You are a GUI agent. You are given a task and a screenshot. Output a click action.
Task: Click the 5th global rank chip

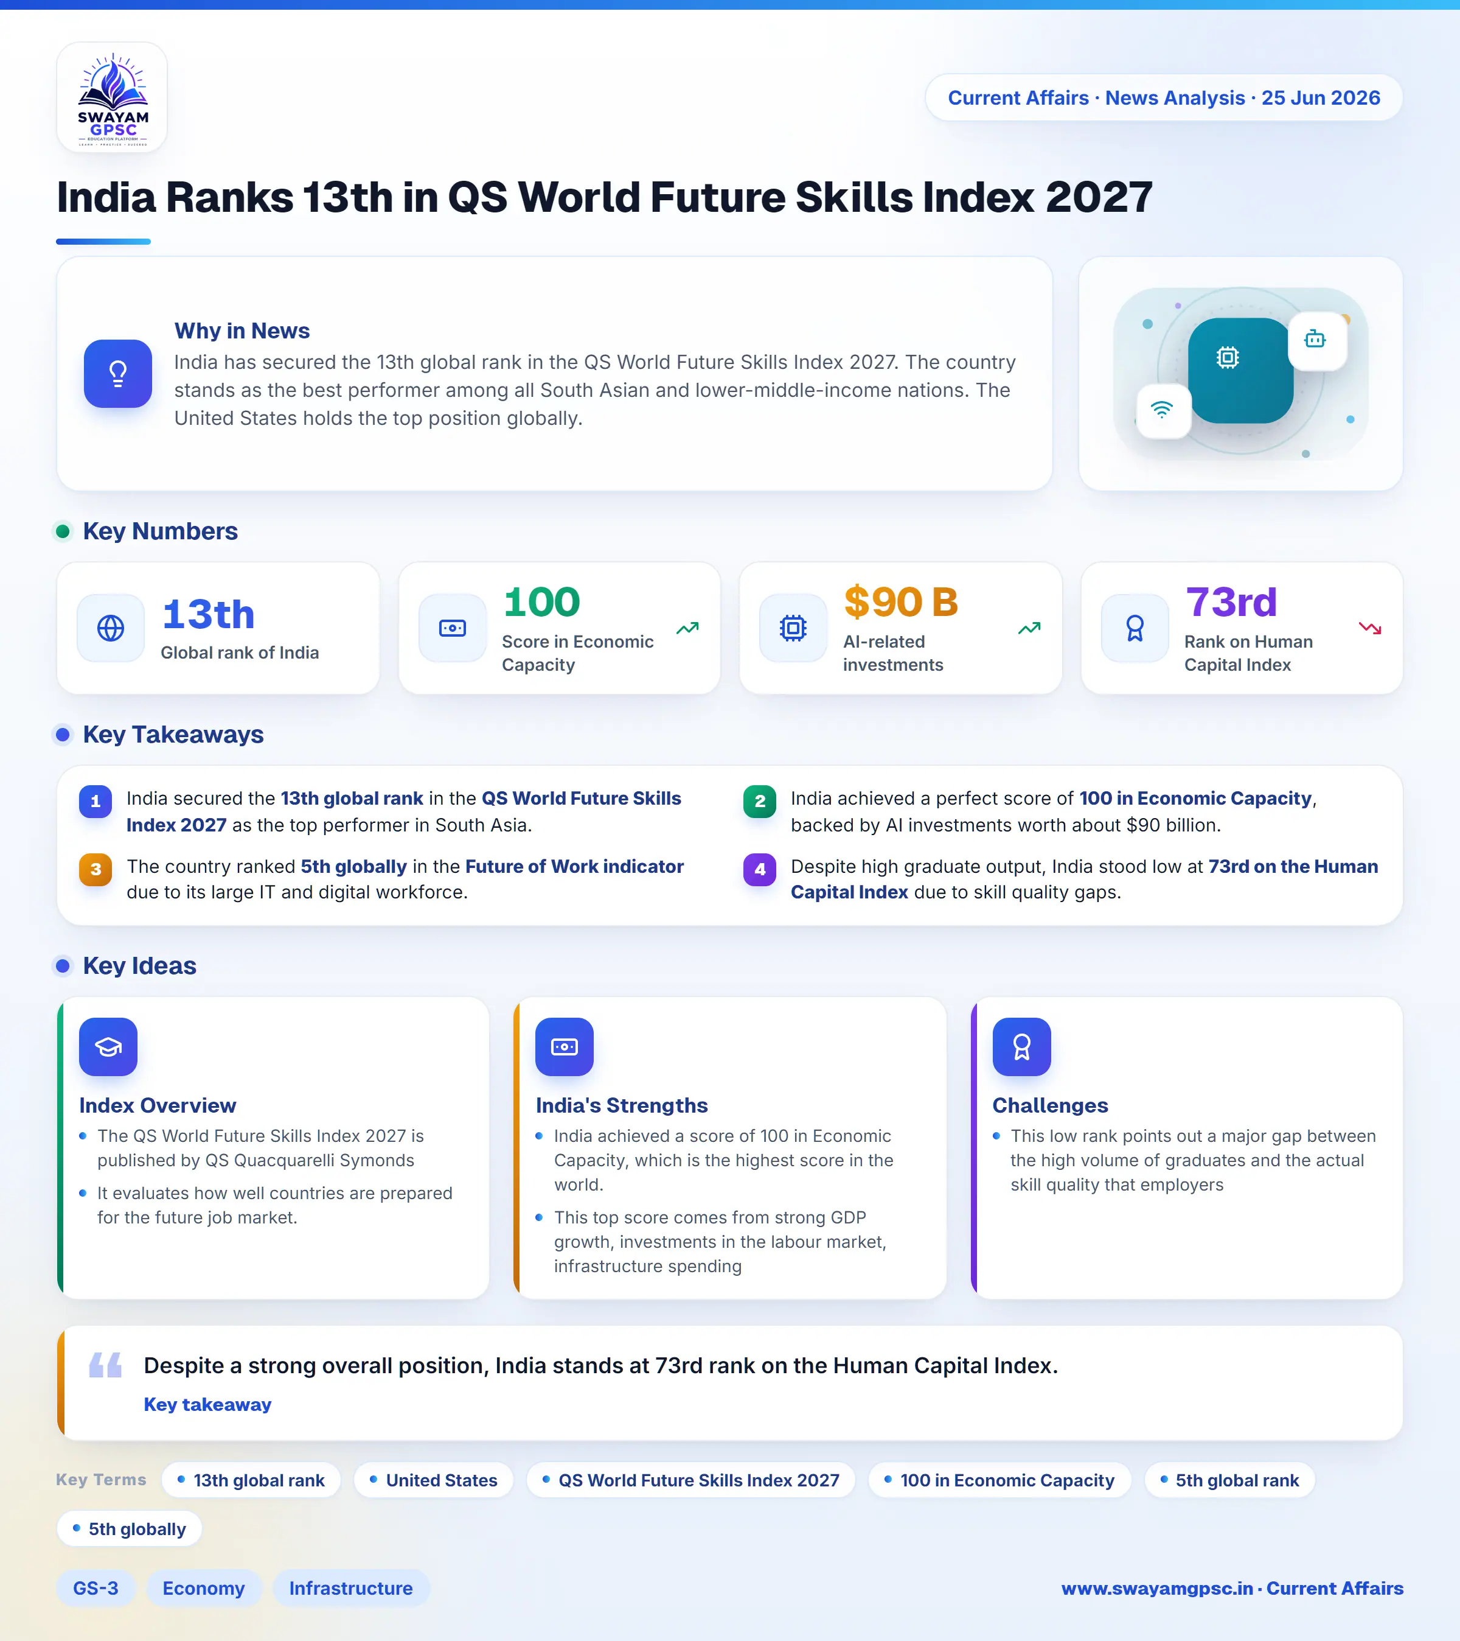(1230, 1480)
